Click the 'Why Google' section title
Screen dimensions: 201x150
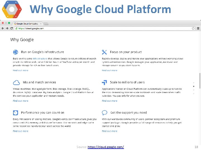[x=22, y=40]
